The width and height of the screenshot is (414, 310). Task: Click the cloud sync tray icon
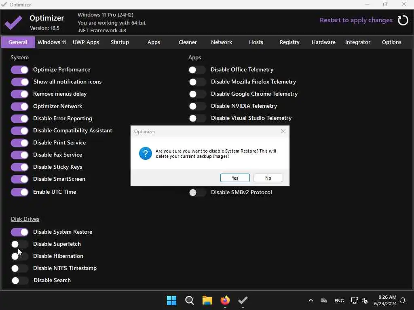(324, 300)
